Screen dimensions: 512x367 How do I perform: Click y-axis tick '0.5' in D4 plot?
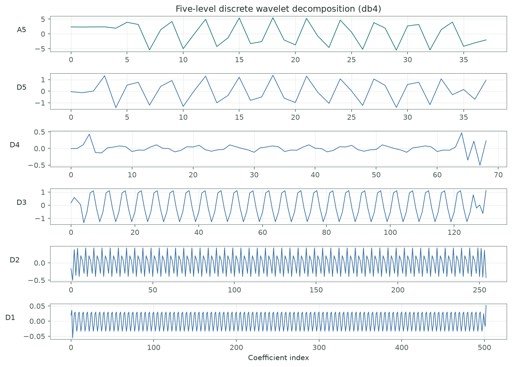click(40, 132)
